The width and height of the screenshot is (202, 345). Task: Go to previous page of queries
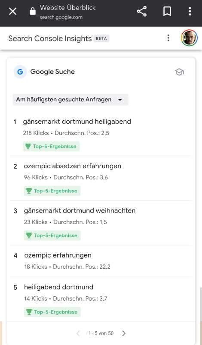click(x=78, y=333)
